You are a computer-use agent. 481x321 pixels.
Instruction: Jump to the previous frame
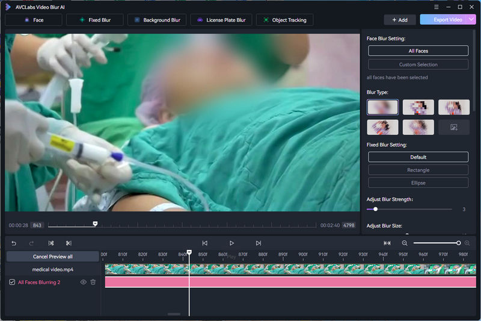click(204, 243)
